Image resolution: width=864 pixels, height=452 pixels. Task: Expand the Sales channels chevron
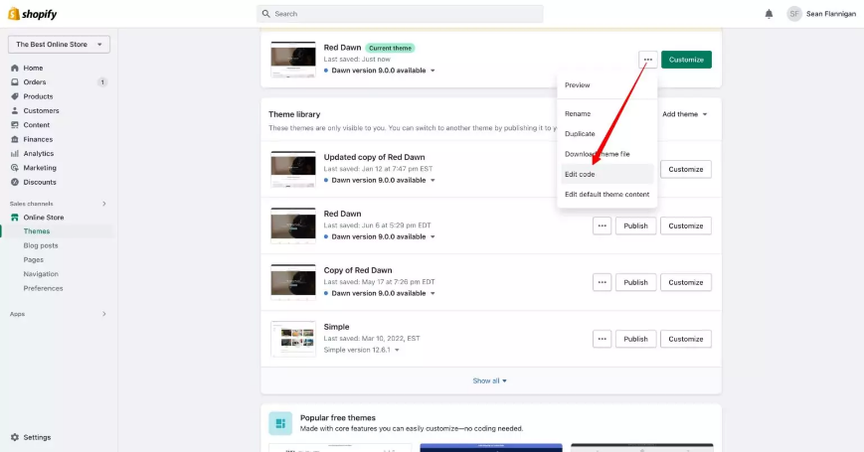(104, 204)
